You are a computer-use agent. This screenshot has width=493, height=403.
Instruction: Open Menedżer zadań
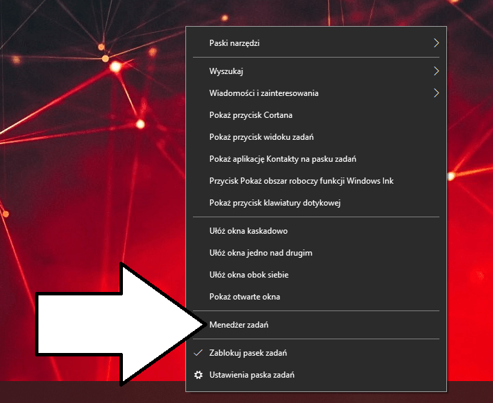point(316,325)
